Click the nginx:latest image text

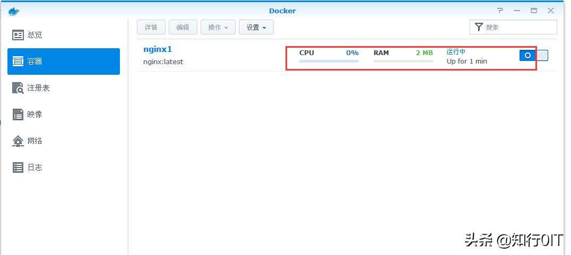coord(163,62)
